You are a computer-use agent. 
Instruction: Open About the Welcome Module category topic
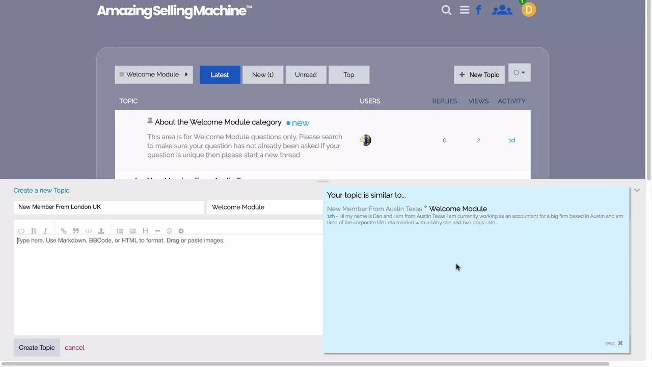coord(218,122)
